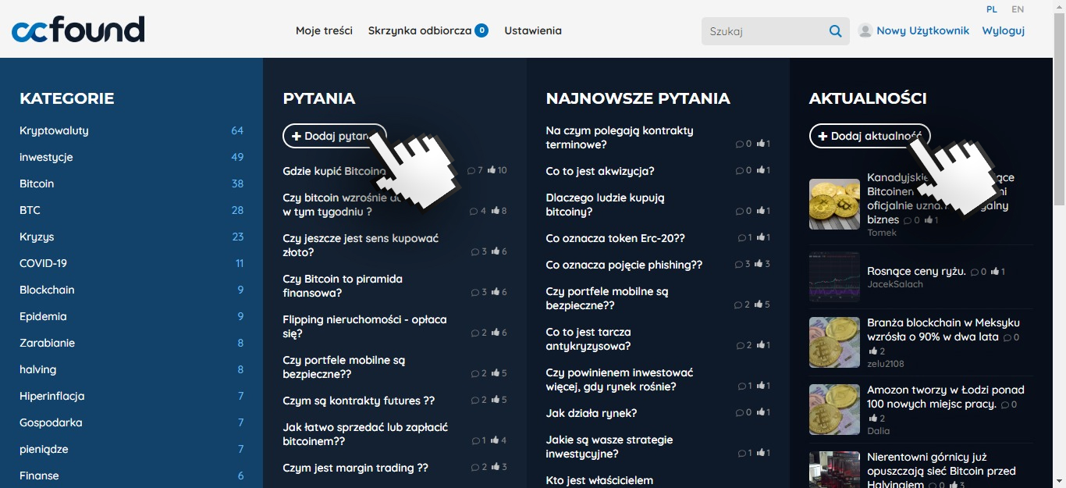Screen dimensions: 1066x488
Task: Open 'Na czym polegają kontrakty terminowe?'
Action: pyautogui.click(x=620, y=137)
